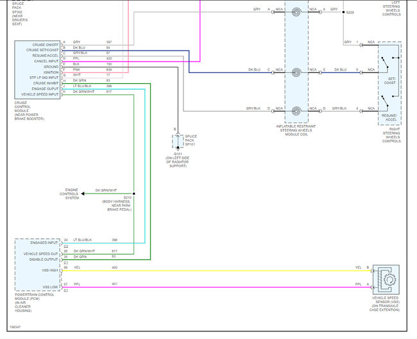Click the ENGINE CONTROLS SYSTEM label
This screenshot has height=339, width=417.
pos(69,194)
